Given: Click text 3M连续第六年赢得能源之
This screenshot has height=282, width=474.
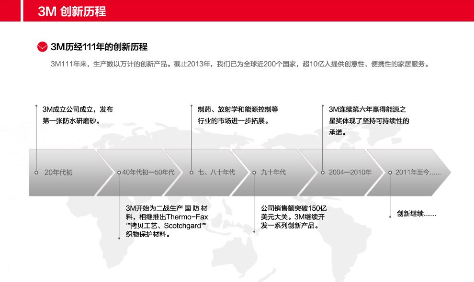Looking at the screenshot, I should (367, 109).
